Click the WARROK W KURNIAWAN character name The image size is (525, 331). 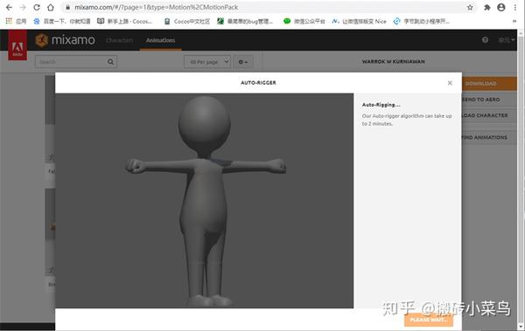[393, 61]
